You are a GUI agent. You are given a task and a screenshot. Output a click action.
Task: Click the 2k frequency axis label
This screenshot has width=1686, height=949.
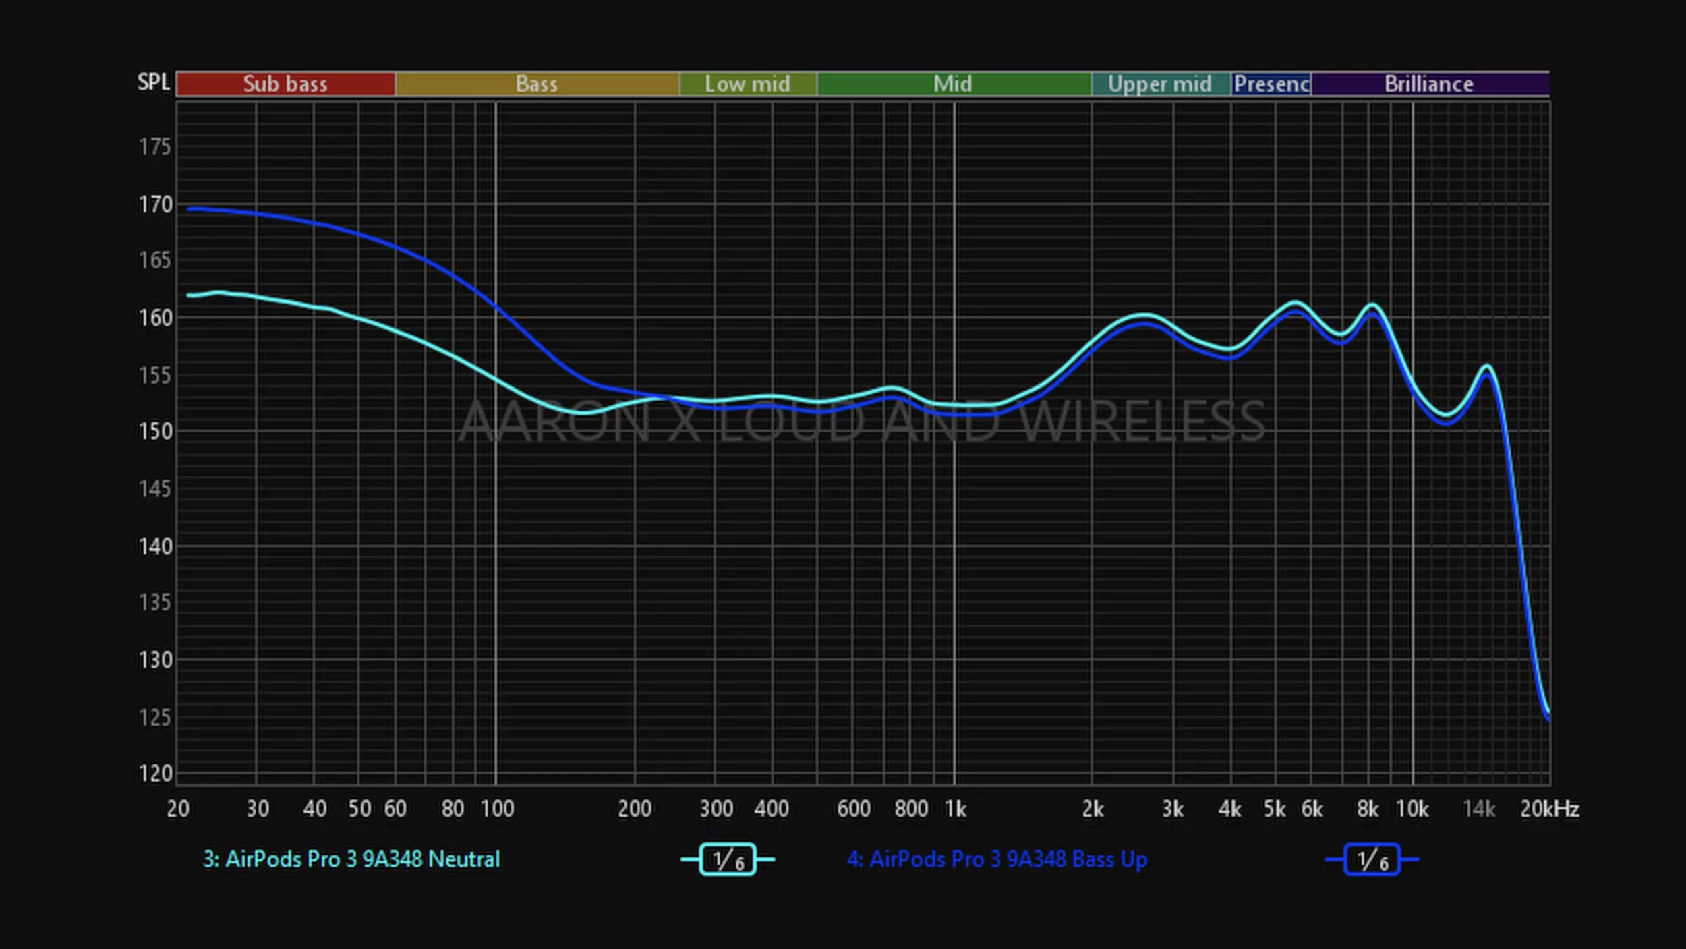pos(1093,809)
